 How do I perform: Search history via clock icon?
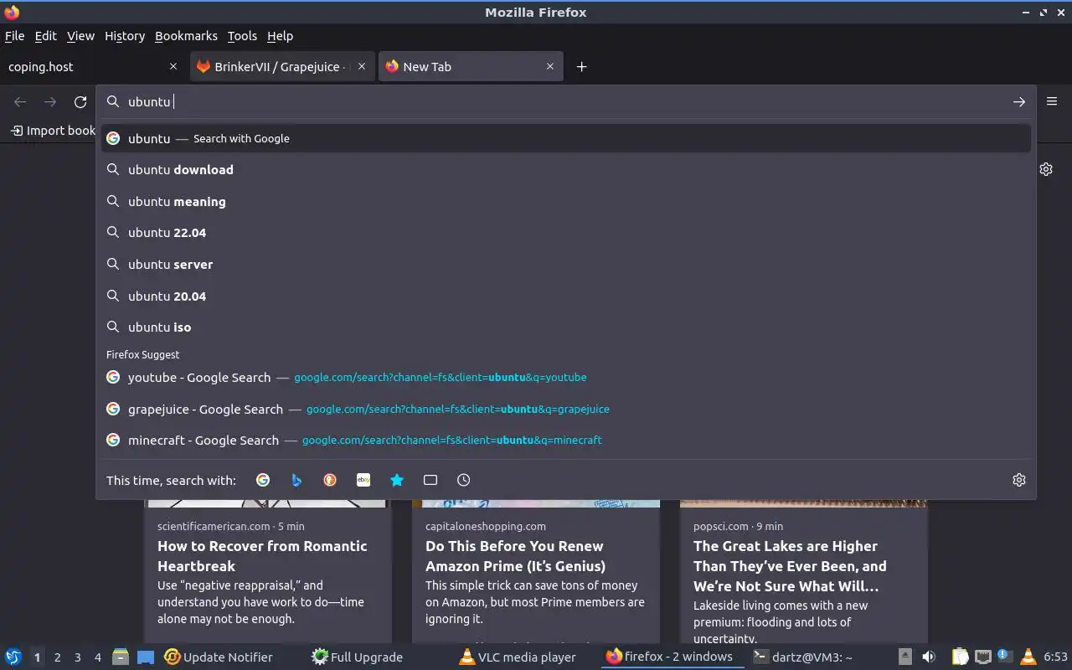point(464,480)
